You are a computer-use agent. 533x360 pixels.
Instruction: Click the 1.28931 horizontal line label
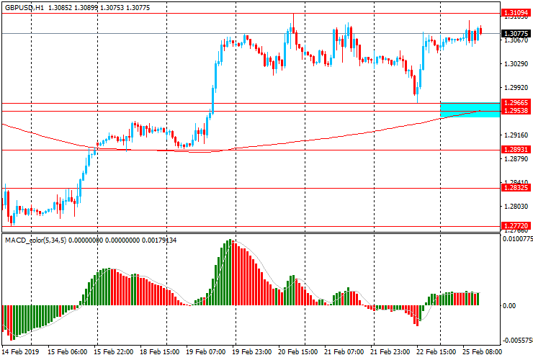516,150
